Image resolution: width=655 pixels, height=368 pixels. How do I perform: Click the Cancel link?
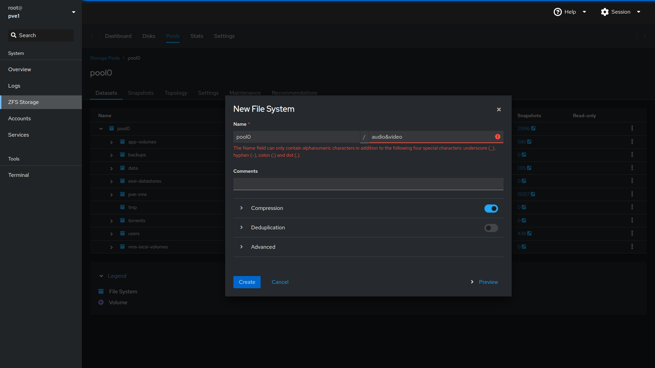coord(280,282)
